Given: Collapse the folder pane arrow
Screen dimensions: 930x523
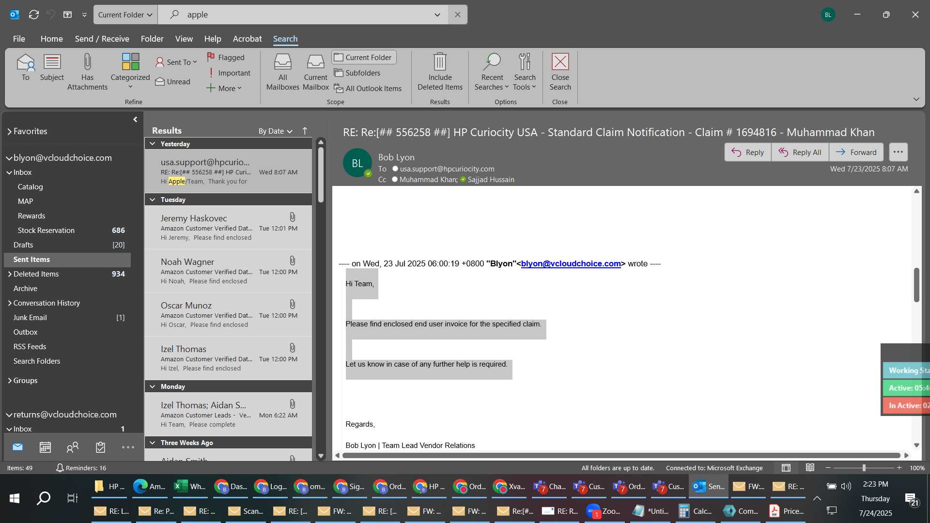Looking at the screenshot, I should 135,119.
